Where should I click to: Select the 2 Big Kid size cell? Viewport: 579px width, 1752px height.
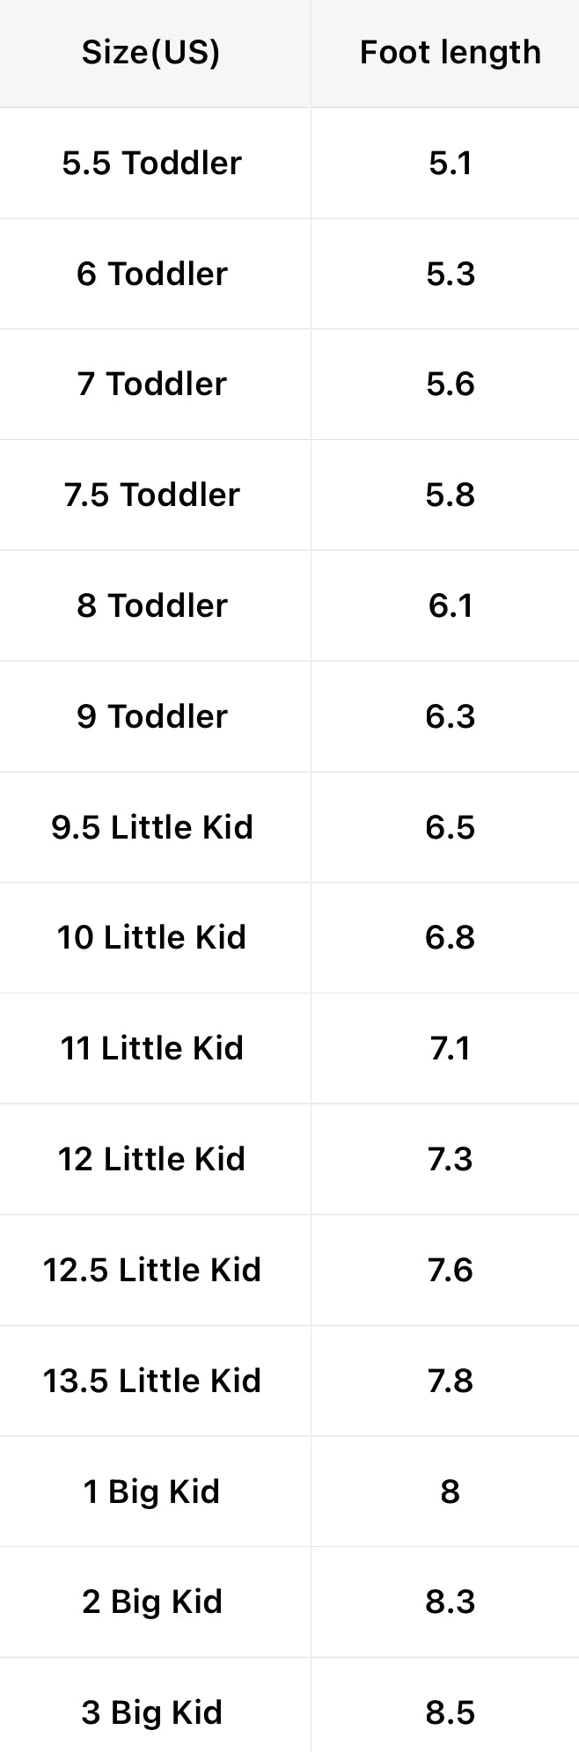click(151, 1602)
